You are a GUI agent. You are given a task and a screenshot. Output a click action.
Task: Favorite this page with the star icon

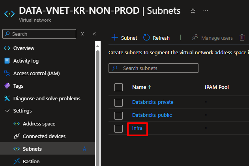point(193,11)
